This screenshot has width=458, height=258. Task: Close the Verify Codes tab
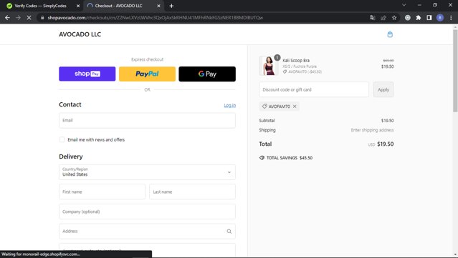78,6
